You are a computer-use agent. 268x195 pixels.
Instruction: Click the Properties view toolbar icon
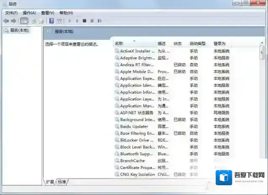pyautogui.click(x=59, y=21)
